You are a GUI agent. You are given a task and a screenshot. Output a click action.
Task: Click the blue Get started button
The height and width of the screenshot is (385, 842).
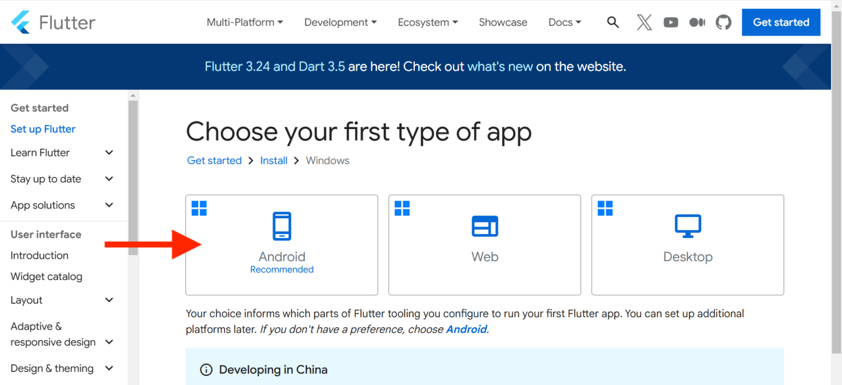(781, 22)
